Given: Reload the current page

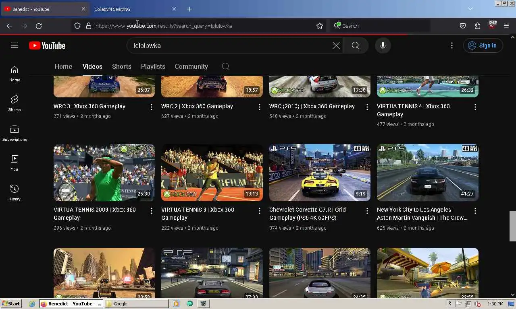Looking at the screenshot, I should coord(39,26).
